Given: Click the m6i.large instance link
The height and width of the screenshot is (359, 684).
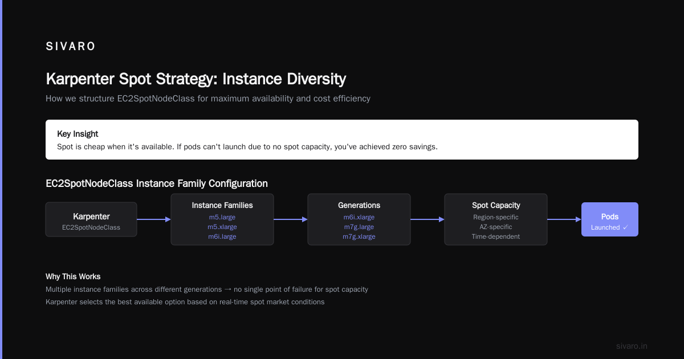Looking at the screenshot, I should point(222,236).
